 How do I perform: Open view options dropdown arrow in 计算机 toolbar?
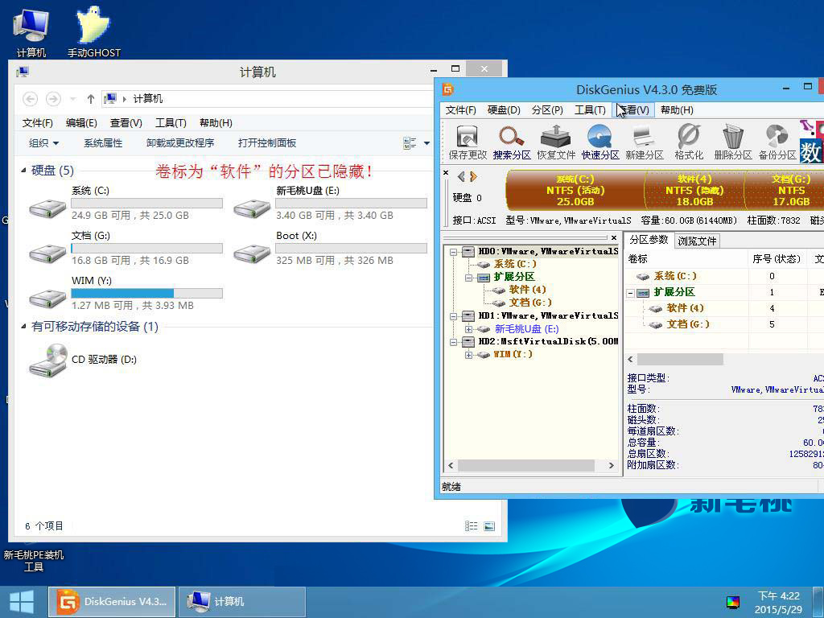(x=426, y=143)
